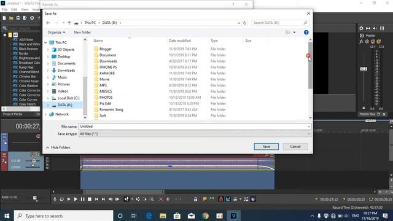Open the Edit menu in VEGAS
This screenshot has width=393, height=221.
click(14, 10)
